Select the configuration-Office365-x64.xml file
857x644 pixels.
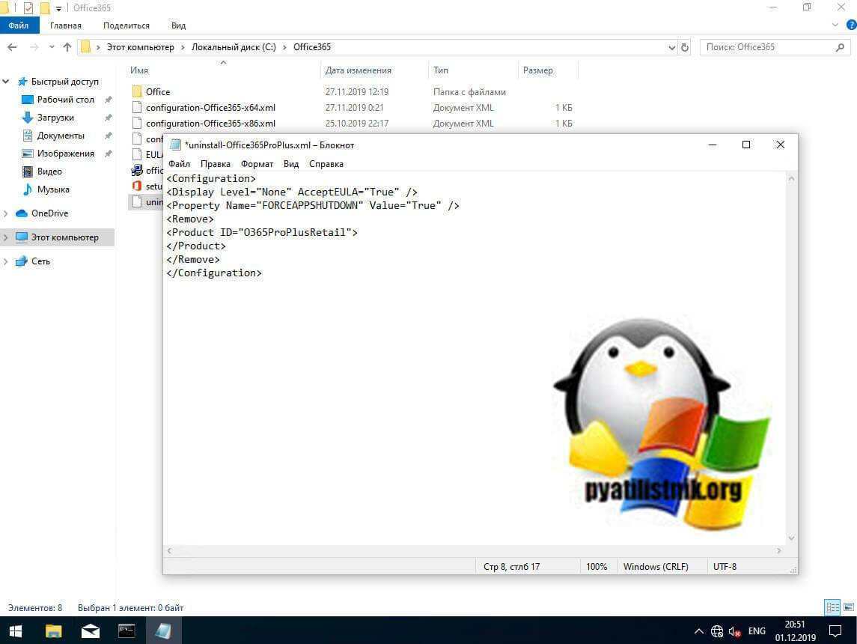click(211, 107)
